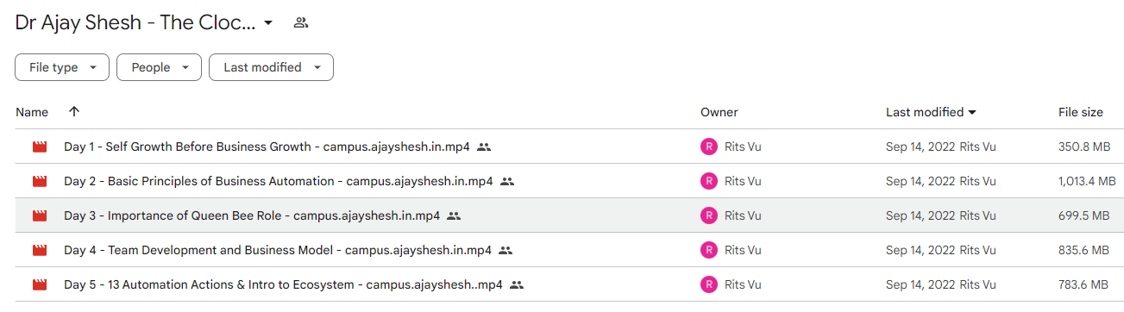Image resolution: width=1124 pixels, height=312 pixels.
Task: Click the Name column header
Action: coord(32,112)
